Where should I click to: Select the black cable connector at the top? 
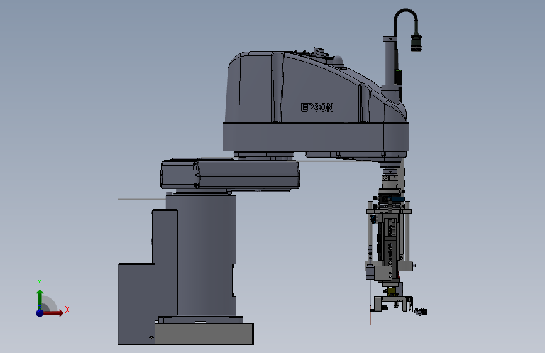point(416,43)
